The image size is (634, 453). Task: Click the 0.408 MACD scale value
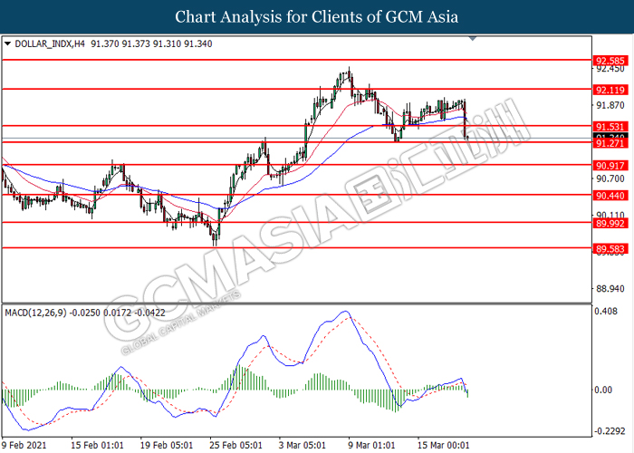[x=606, y=311]
